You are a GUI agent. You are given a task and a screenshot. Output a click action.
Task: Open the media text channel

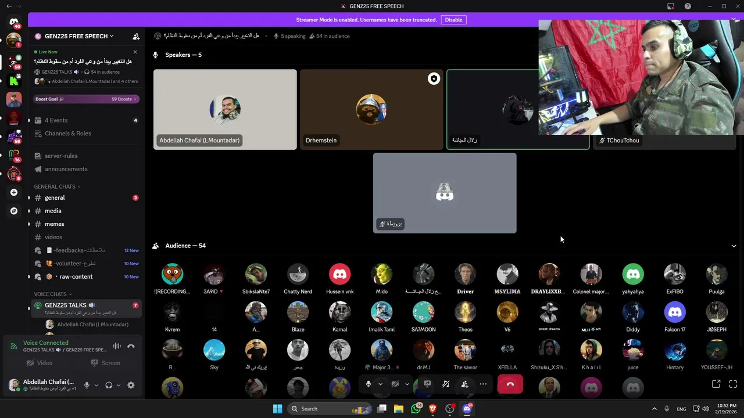point(86,211)
